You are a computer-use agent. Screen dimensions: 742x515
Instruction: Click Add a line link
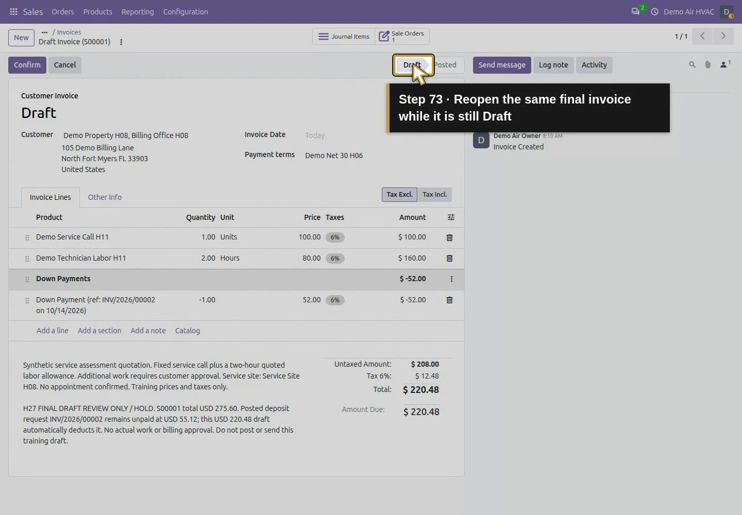click(x=53, y=331)
